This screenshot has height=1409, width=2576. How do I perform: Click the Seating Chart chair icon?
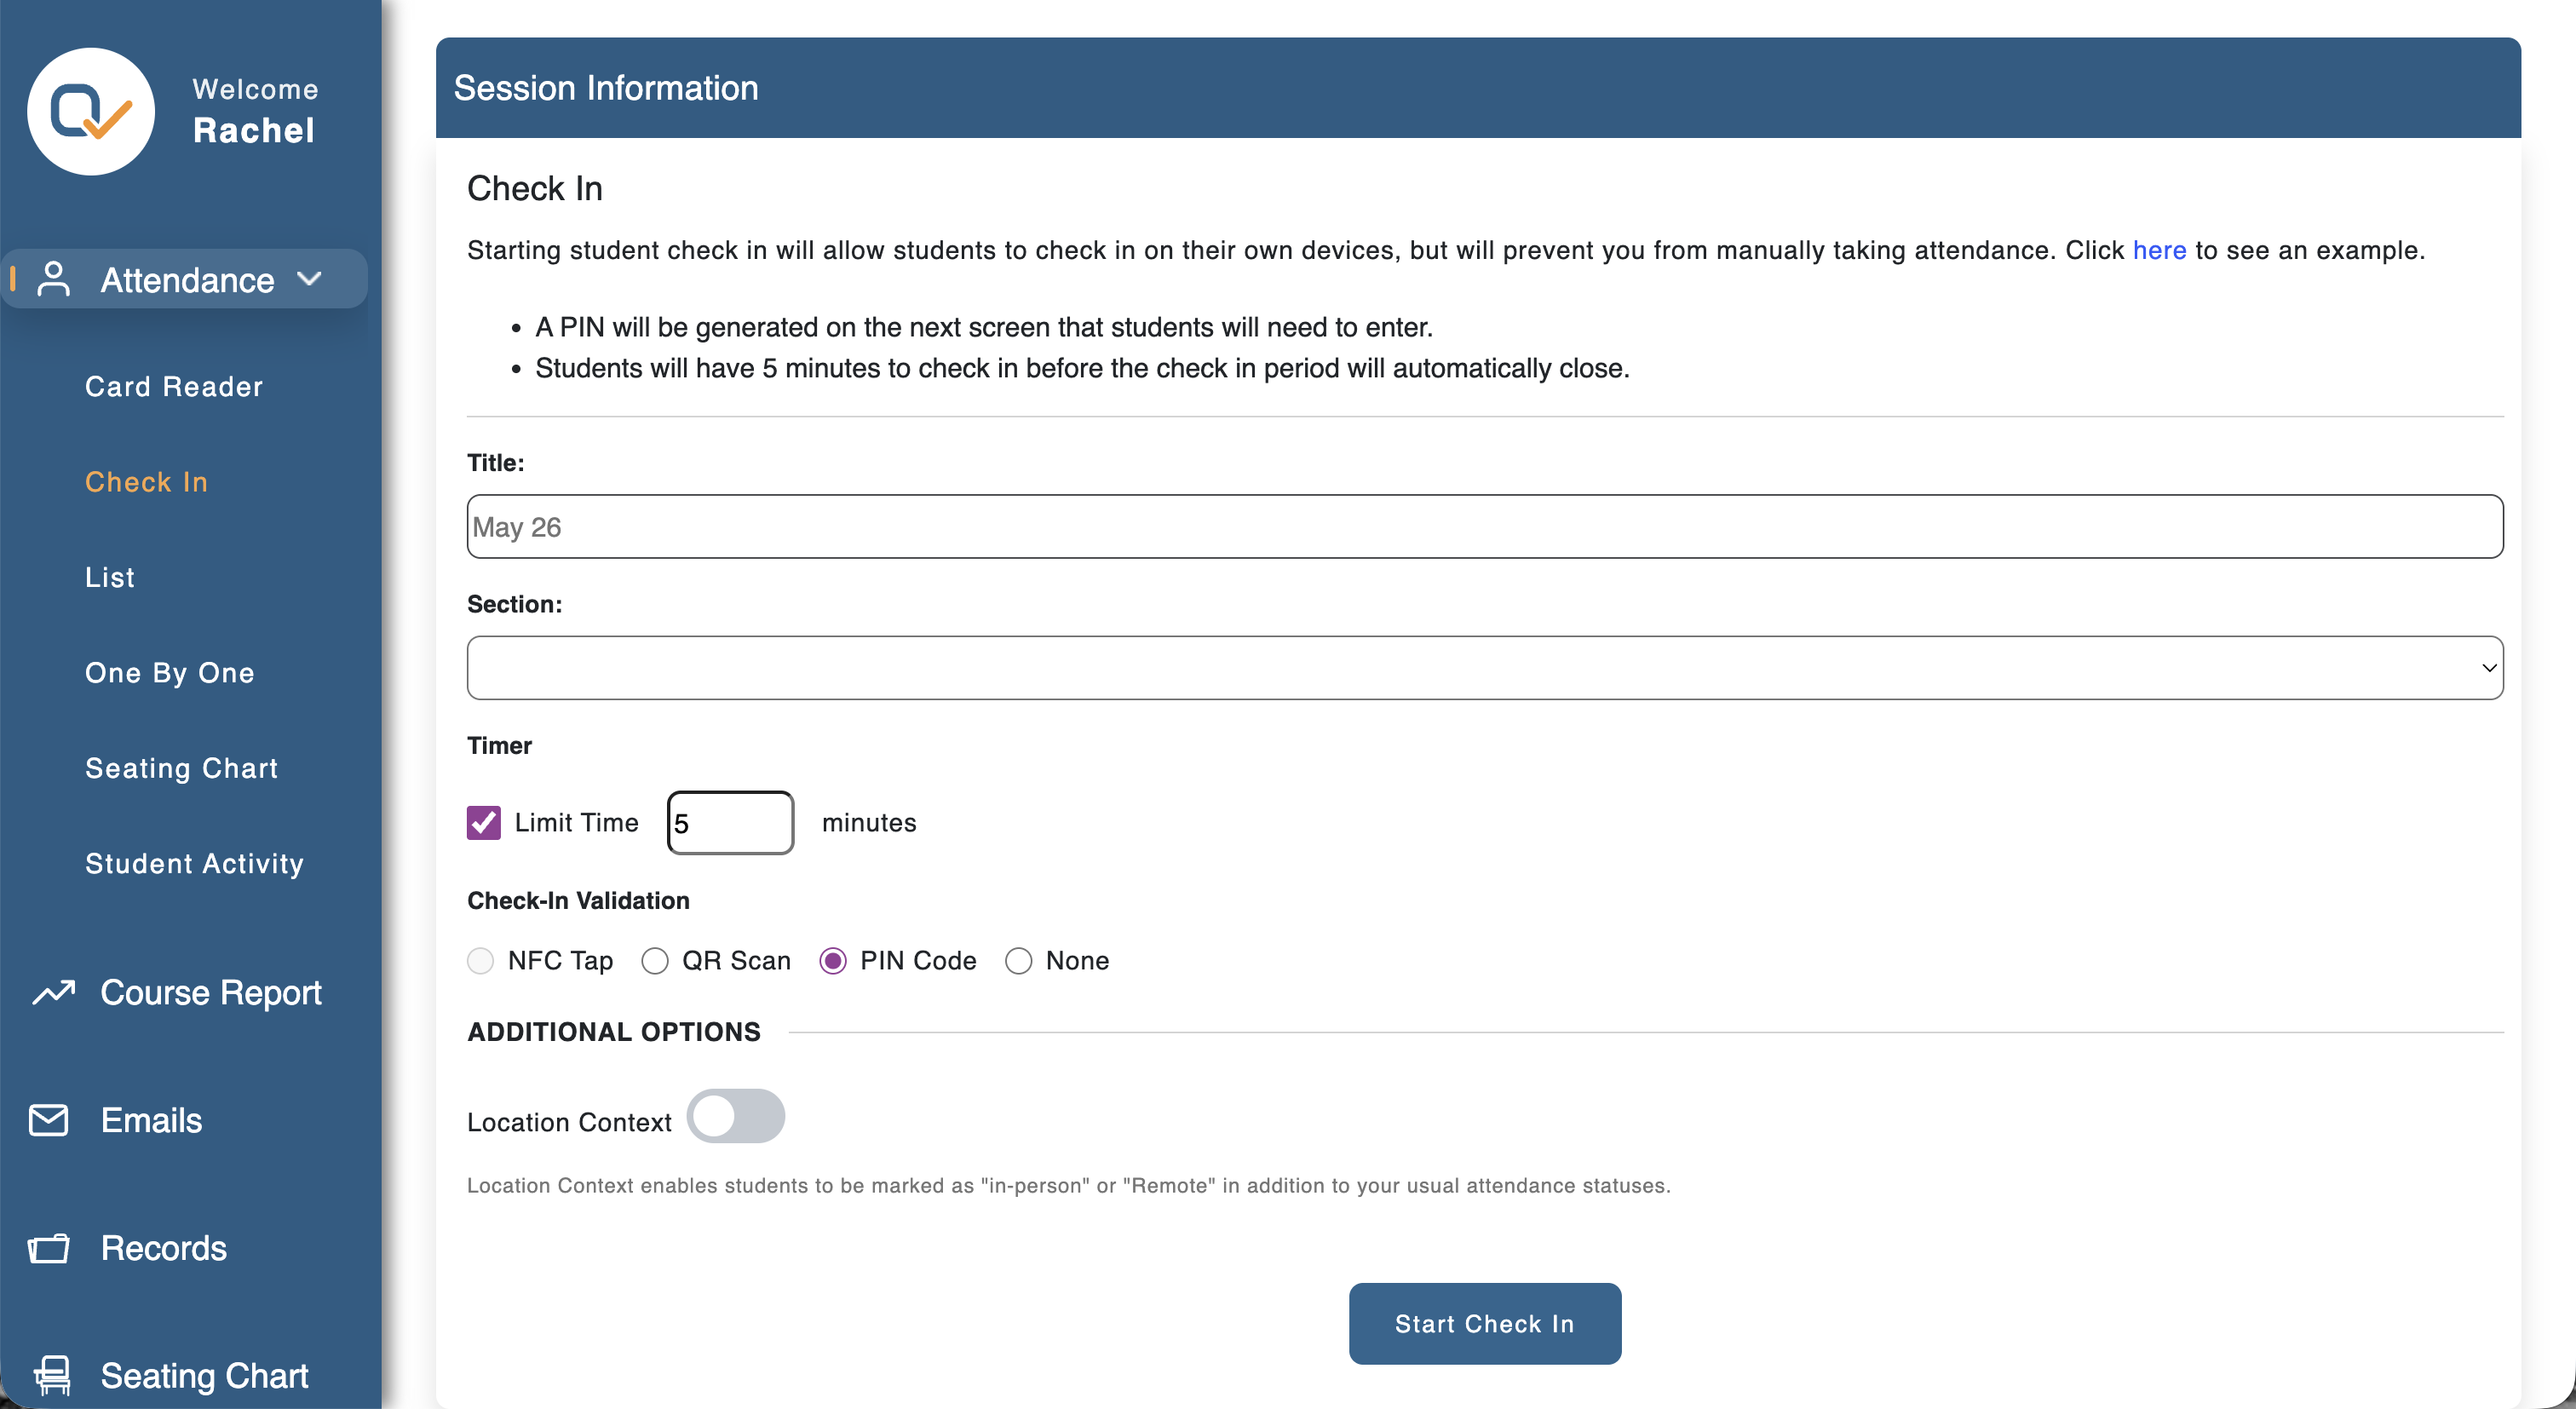[x=52, y=1375]
